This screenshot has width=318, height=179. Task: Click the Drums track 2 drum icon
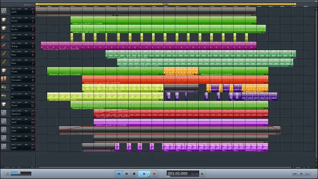(3, 20)
